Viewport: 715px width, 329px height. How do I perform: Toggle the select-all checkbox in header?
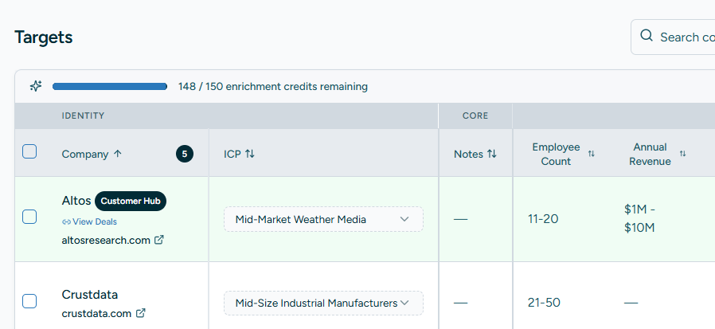(29, 151)
